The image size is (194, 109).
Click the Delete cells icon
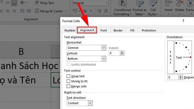180,3
